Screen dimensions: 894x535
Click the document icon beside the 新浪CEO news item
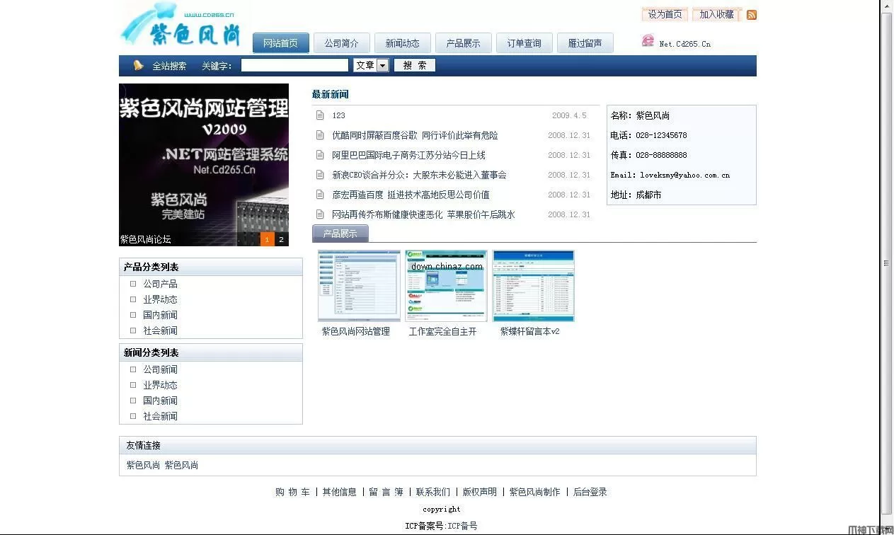click(319, 174)
